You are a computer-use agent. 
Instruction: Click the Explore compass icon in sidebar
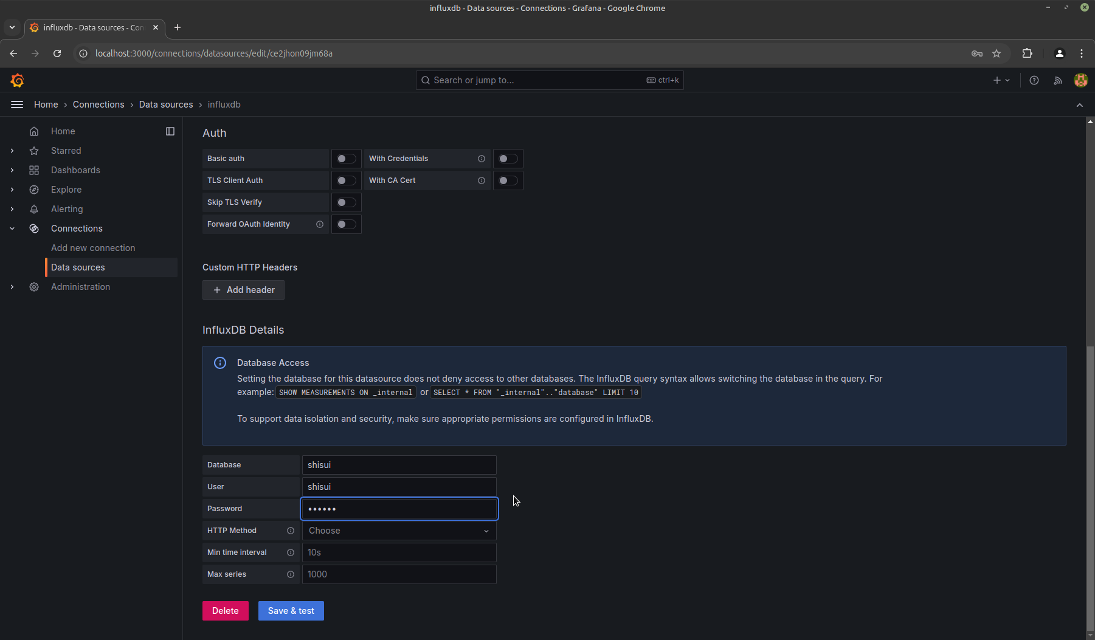coord(34,190)
